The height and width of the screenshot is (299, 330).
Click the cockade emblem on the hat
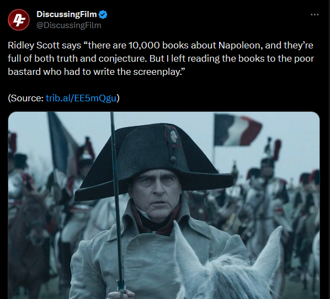[174, 137]
